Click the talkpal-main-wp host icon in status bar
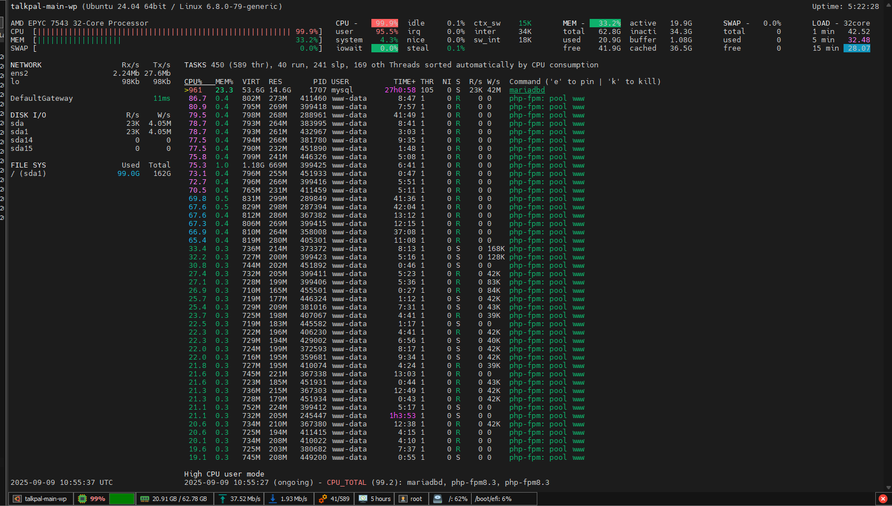 (x=17, y=499)
